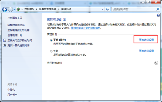Open 选择关闭显示器的时间 link
Screen dimensions: 162x102
(x=20, y=40)
